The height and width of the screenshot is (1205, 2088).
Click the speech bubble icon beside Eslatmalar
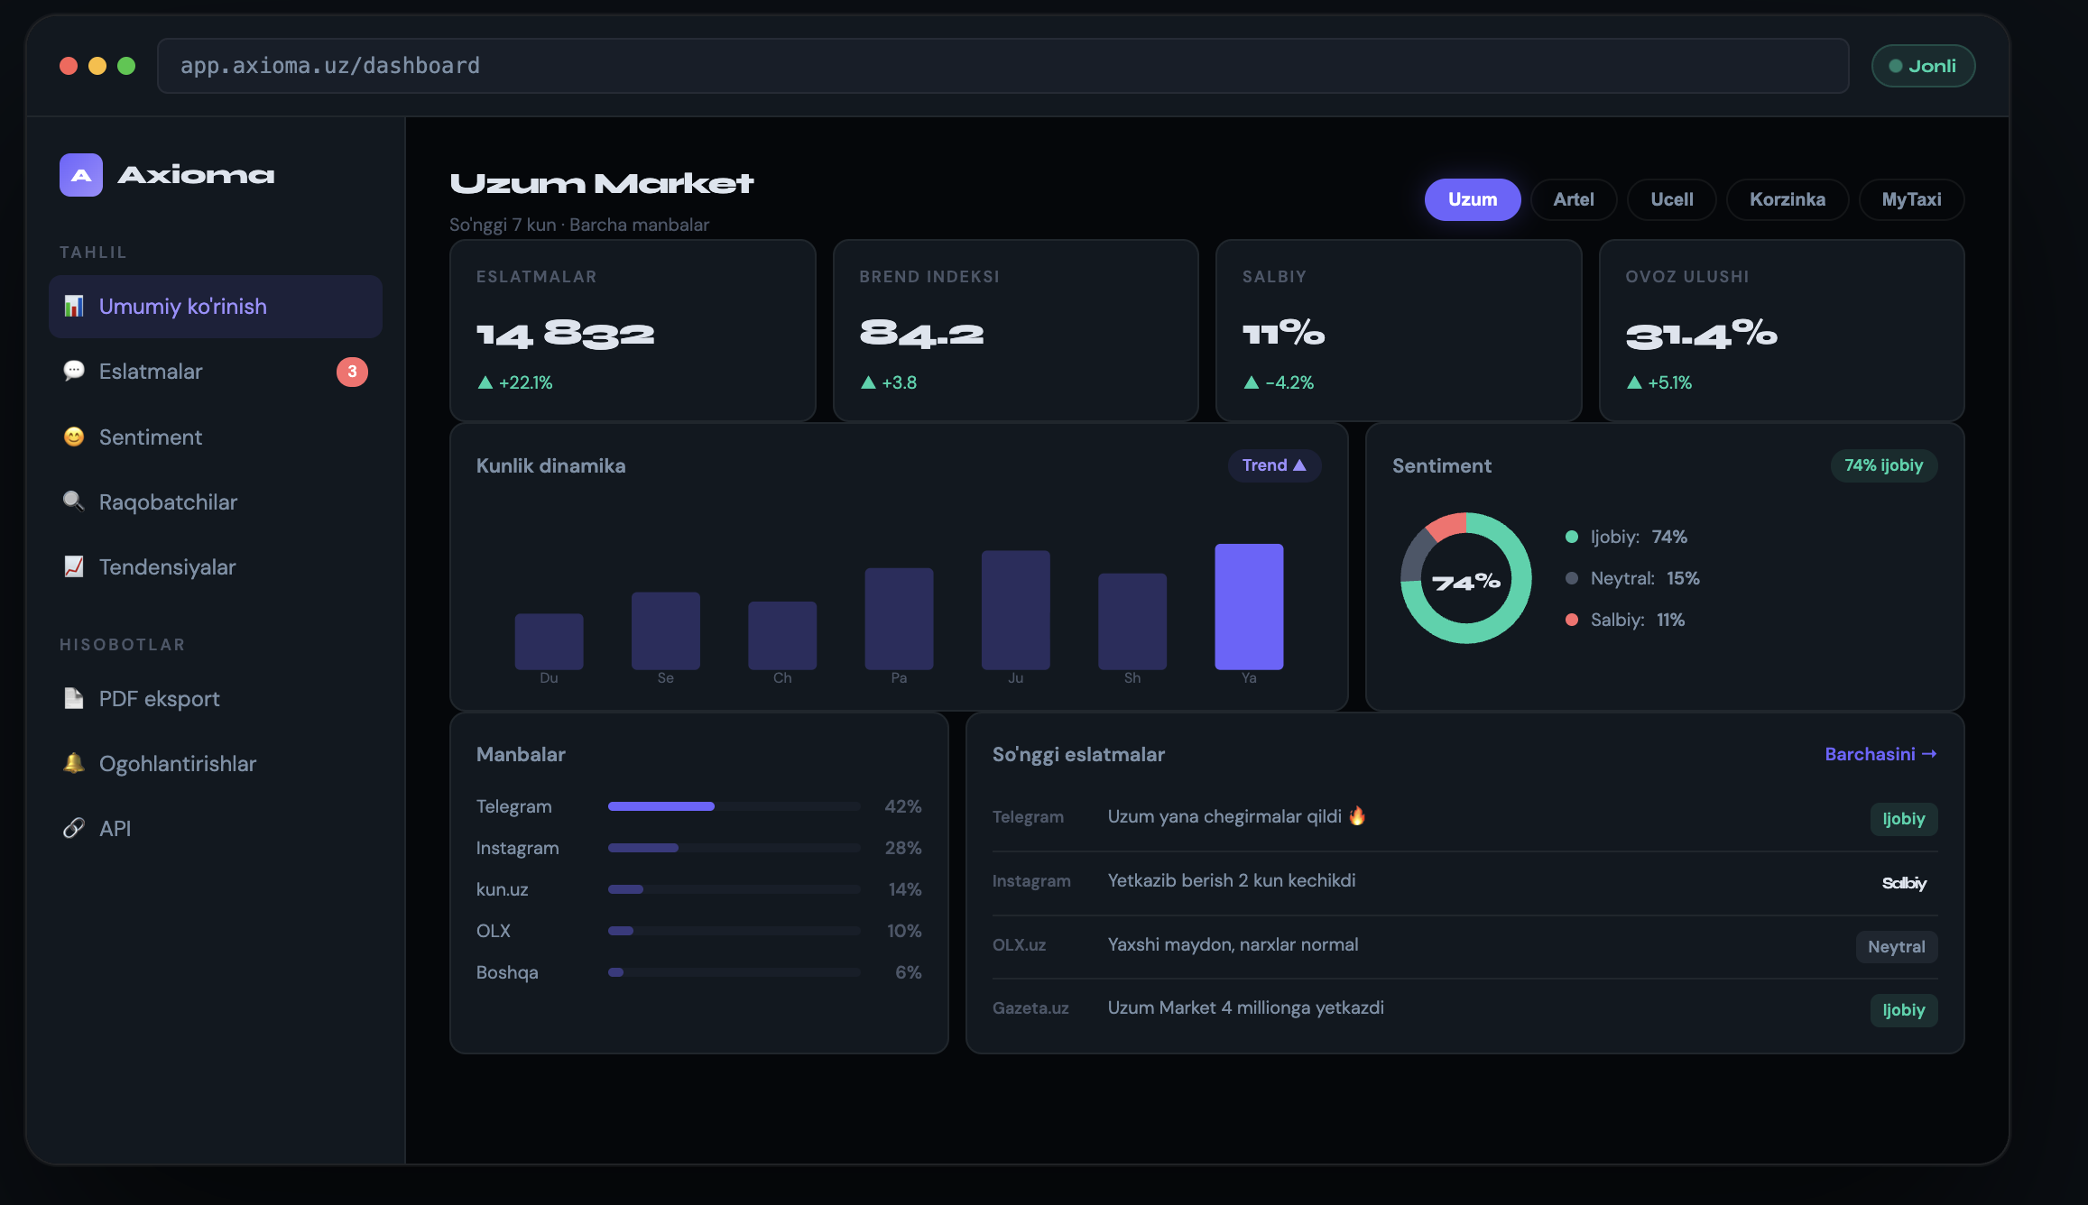74,372
